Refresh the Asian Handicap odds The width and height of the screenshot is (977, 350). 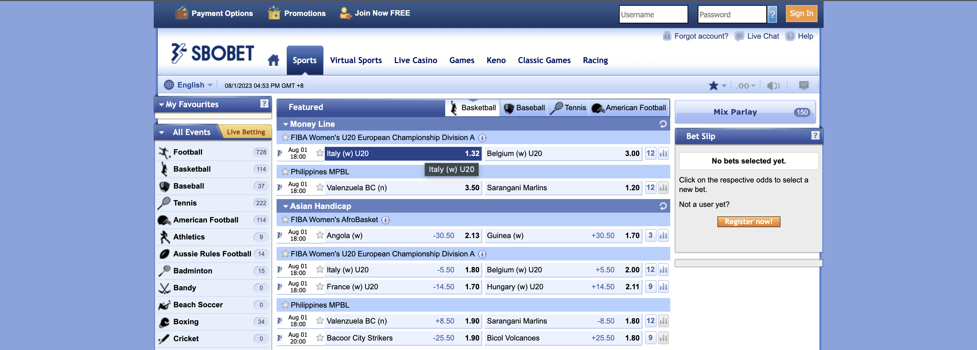(663, 206)
